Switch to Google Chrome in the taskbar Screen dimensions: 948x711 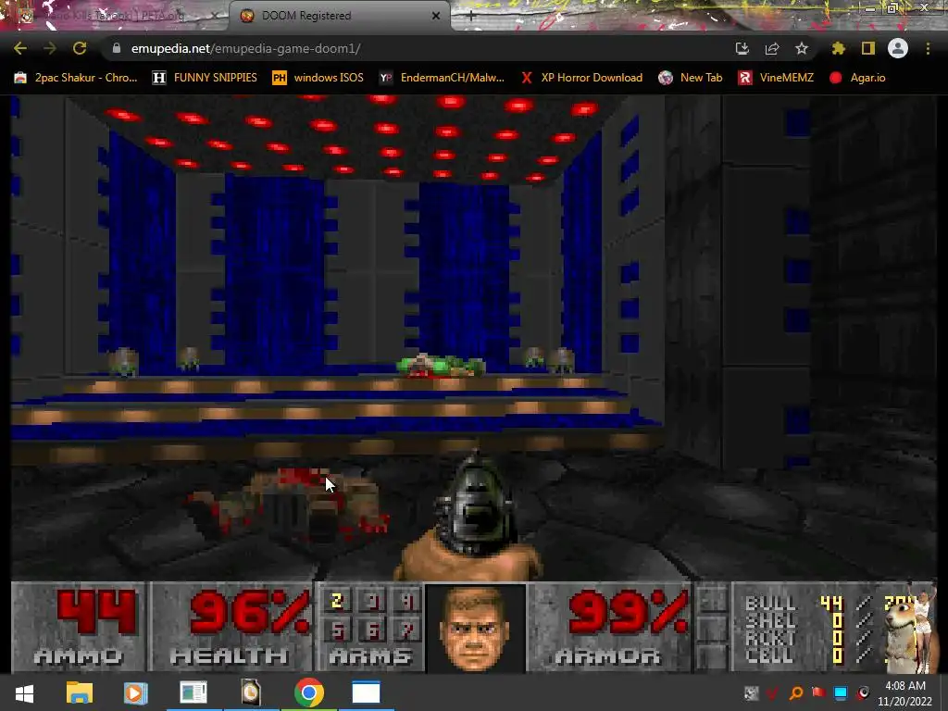click(x=309, y=692)
